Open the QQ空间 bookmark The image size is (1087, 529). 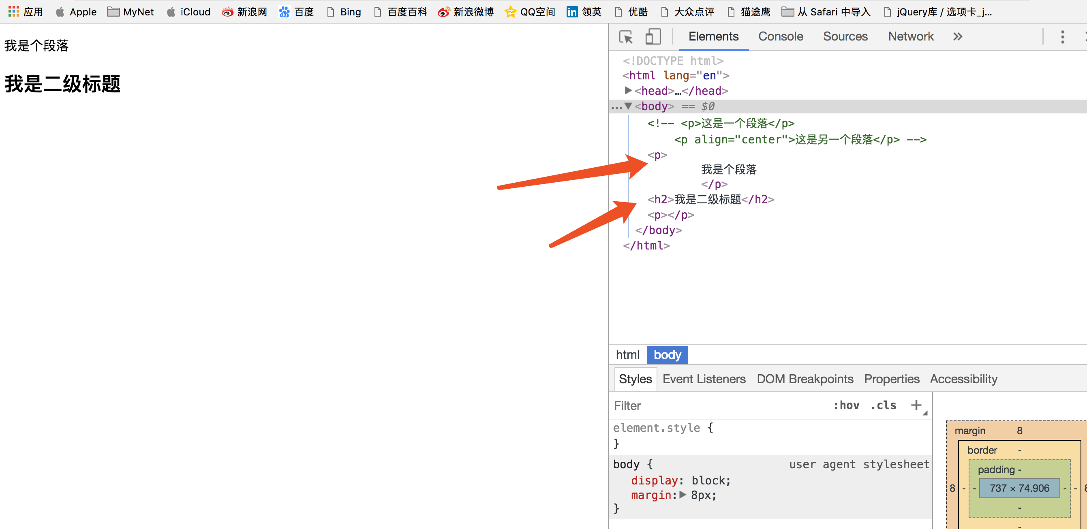[530, 11]
